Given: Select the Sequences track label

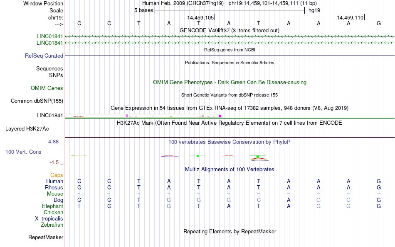Looking at the screenshot, I should click(x=49, y=68).
